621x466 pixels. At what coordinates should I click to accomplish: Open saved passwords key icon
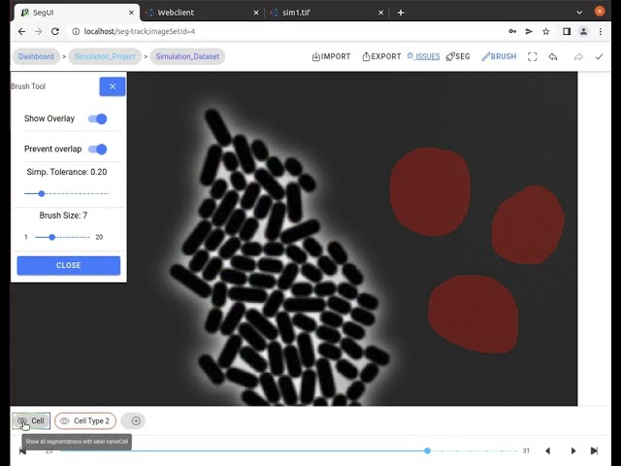coord(512,31)
